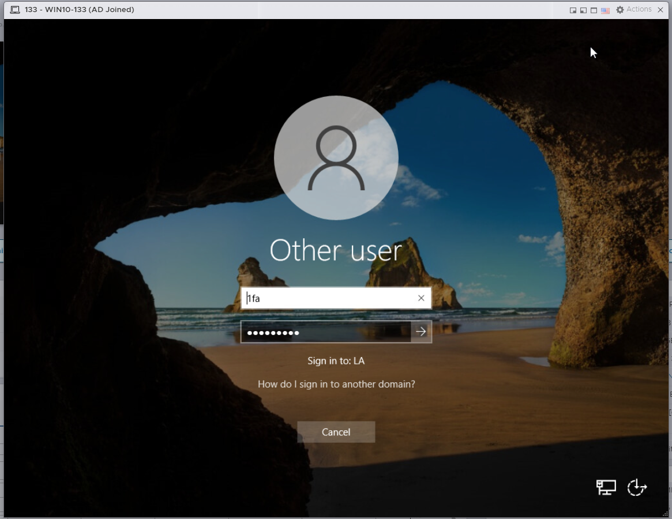Screen dimensions: 672x519
Task: Click the Cancel button
Action: [336, 432]
